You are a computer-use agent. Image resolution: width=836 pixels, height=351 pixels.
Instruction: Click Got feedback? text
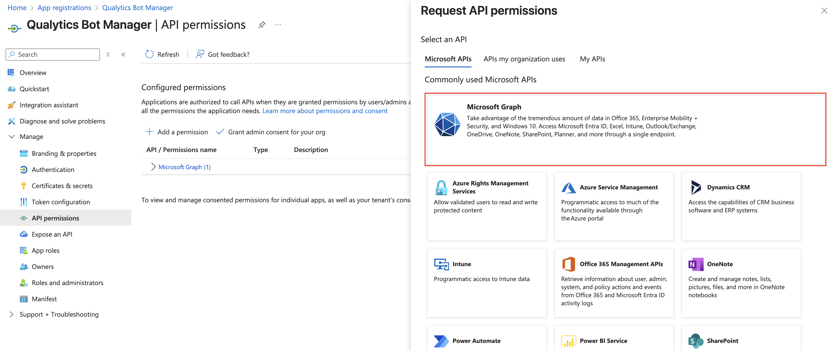pos(229,55)
